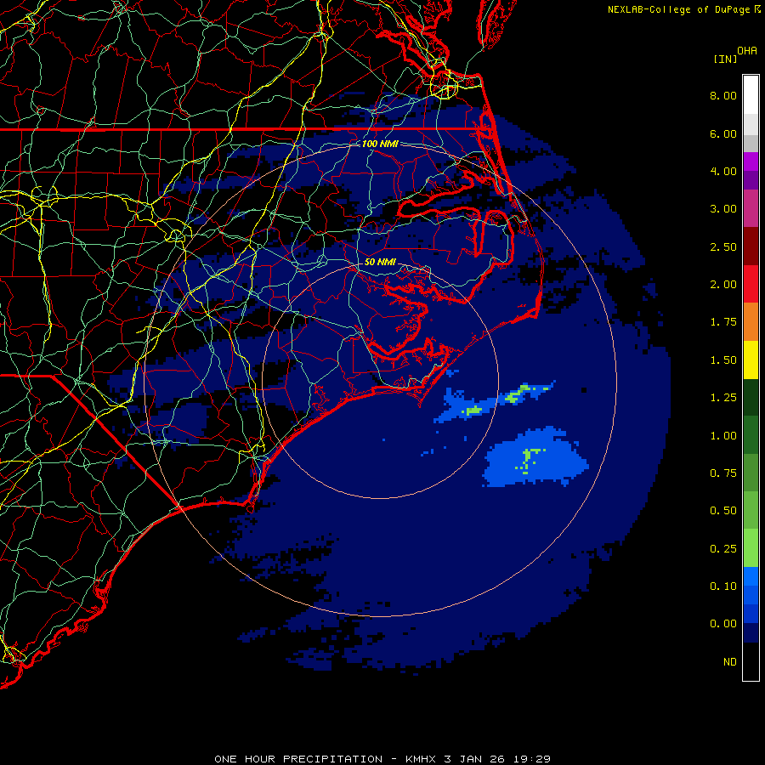Click the 2.00 legend value
765x765 pixels.
pos(723,285)
